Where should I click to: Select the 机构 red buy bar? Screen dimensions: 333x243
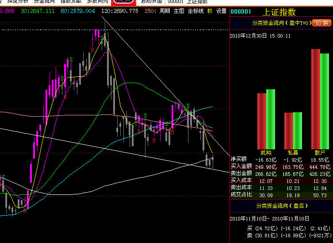261,121
